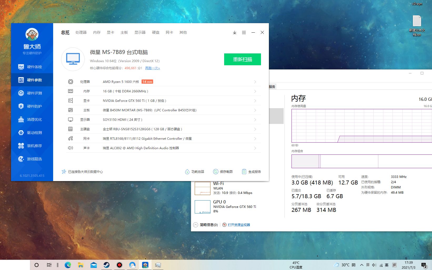Switch to the 主板 tab
This screenshot has width=432, height=270.
(x=124, y=32)
